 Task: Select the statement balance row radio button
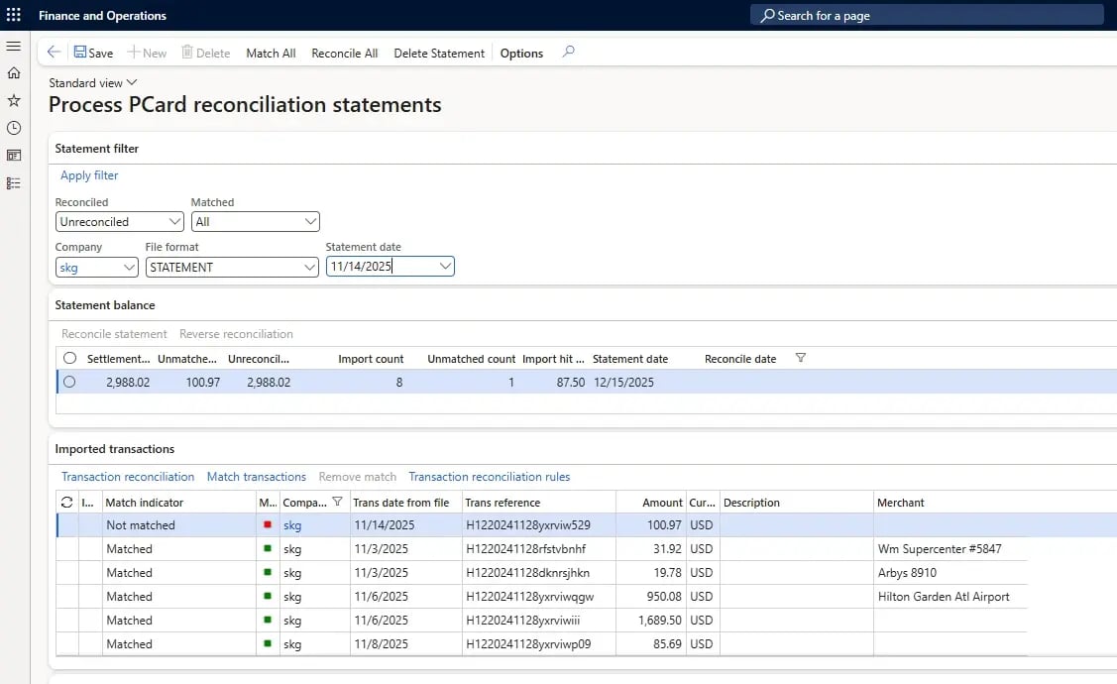pyautogui.click(x=69, y=382)
